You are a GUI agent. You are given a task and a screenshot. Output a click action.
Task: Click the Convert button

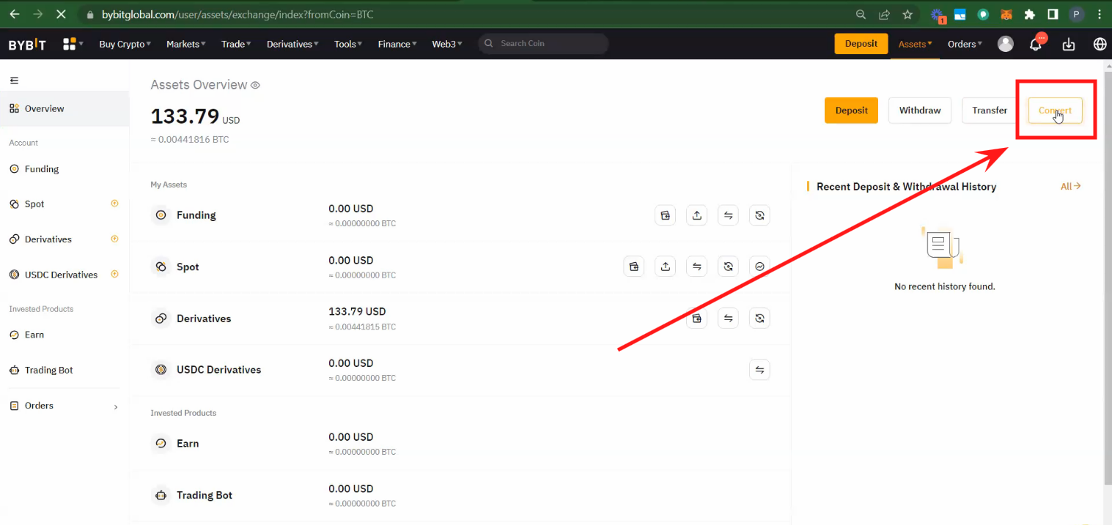click(x=1056, y=110)
